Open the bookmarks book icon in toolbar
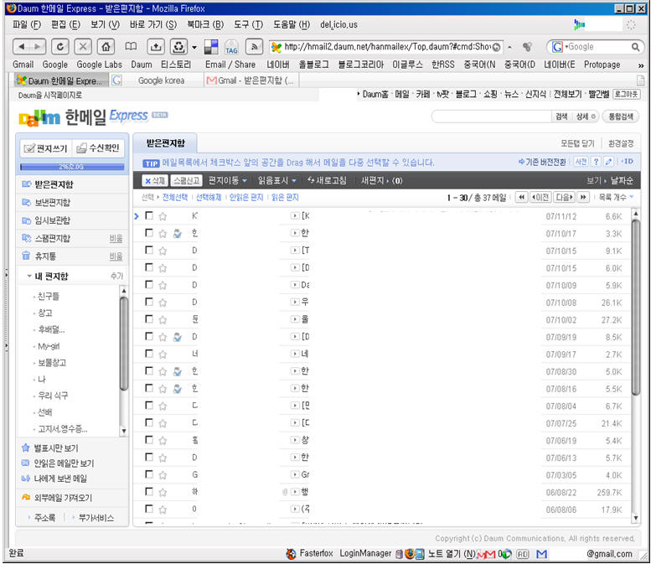This screenshot has height=564, width=651. [x=131, y=47]
